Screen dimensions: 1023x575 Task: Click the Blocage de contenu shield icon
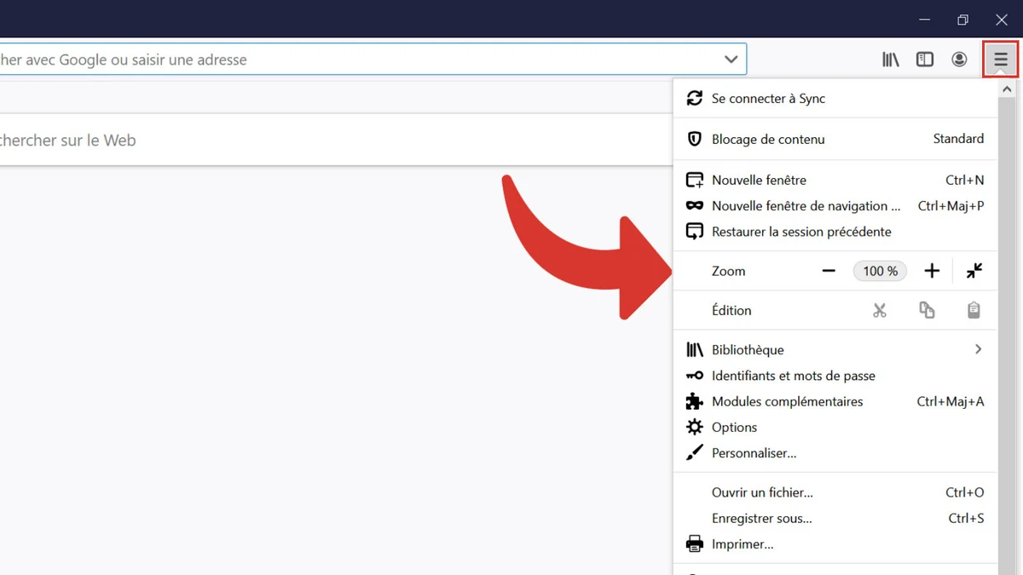click(693, 139)
